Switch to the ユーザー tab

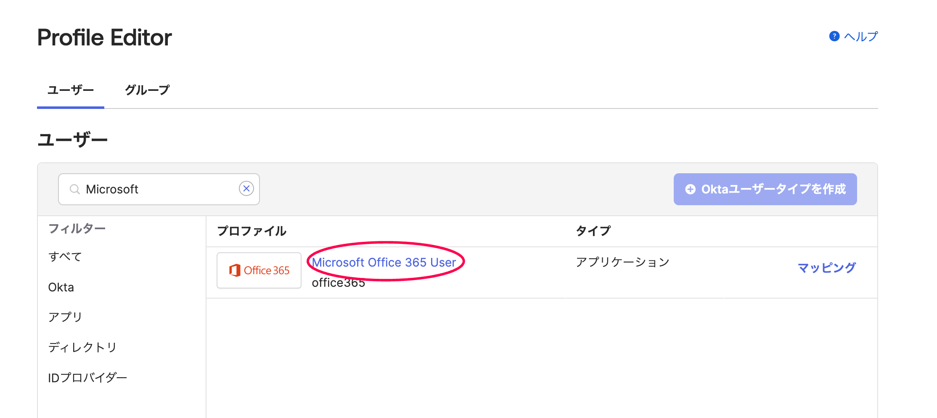pos(71,90)
